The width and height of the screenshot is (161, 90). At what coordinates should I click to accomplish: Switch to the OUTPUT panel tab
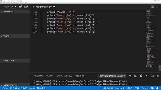pos(50,76)
